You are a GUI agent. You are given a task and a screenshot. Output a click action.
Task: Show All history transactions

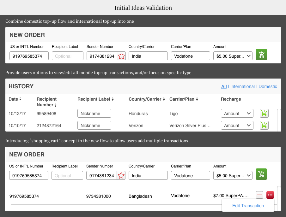click(224, 86)
